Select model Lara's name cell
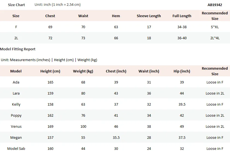This screenshot has height=154, width=230. click(16, 93)
